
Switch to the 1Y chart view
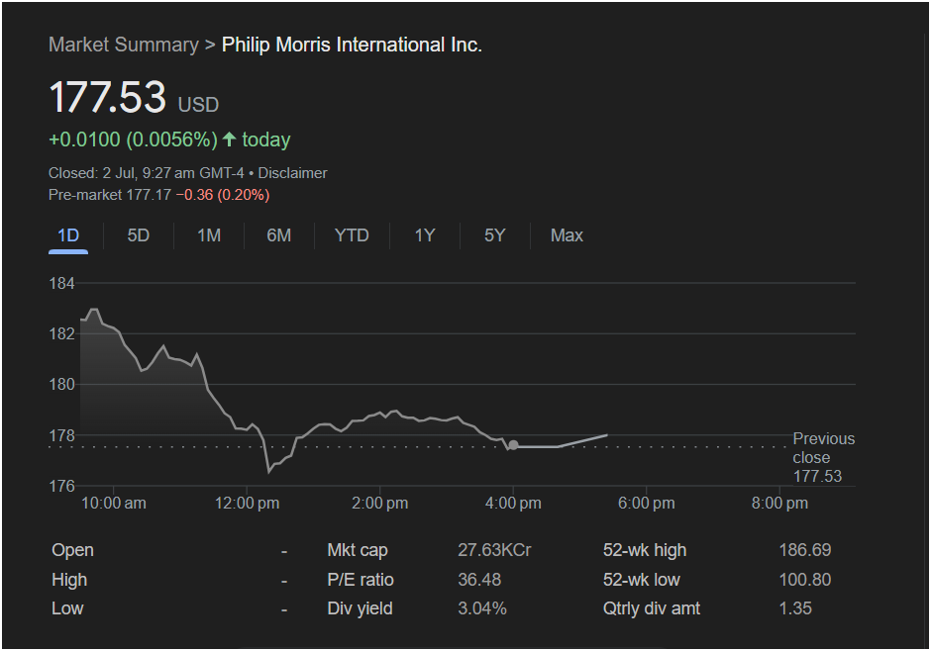(425, 235)
